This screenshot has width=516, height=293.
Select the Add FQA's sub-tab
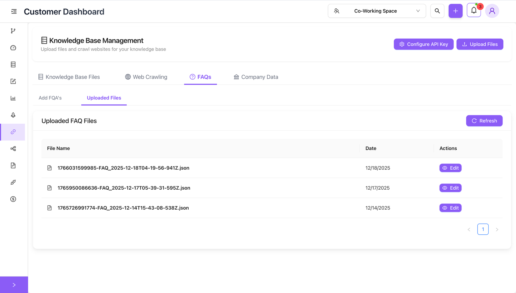pyautogui.click(x=50, y=98)
